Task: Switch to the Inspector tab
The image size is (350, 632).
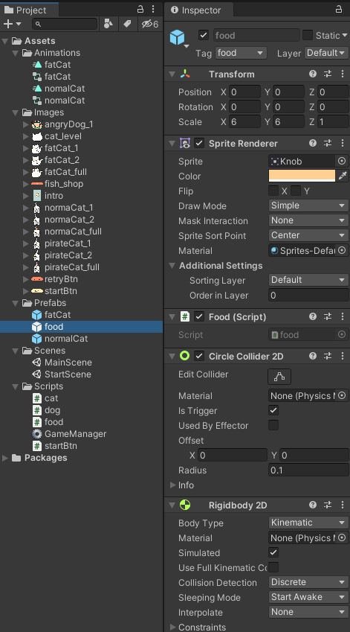Action: point(196,10)
